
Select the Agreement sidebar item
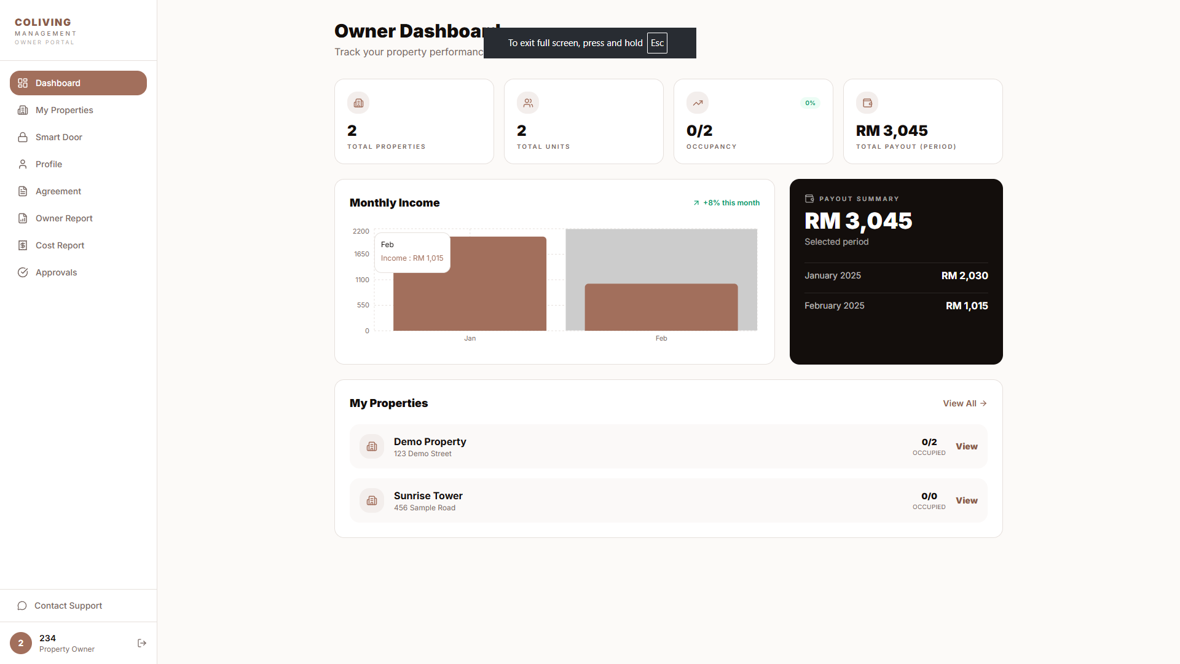point(58,191)
